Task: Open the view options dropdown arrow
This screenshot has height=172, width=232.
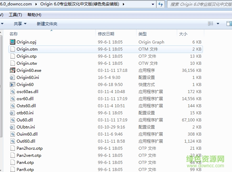Action: [218, 24]
